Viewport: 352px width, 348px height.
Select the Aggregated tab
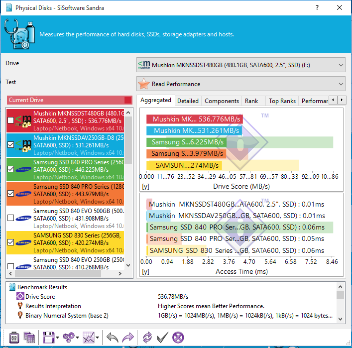(156, 101)
